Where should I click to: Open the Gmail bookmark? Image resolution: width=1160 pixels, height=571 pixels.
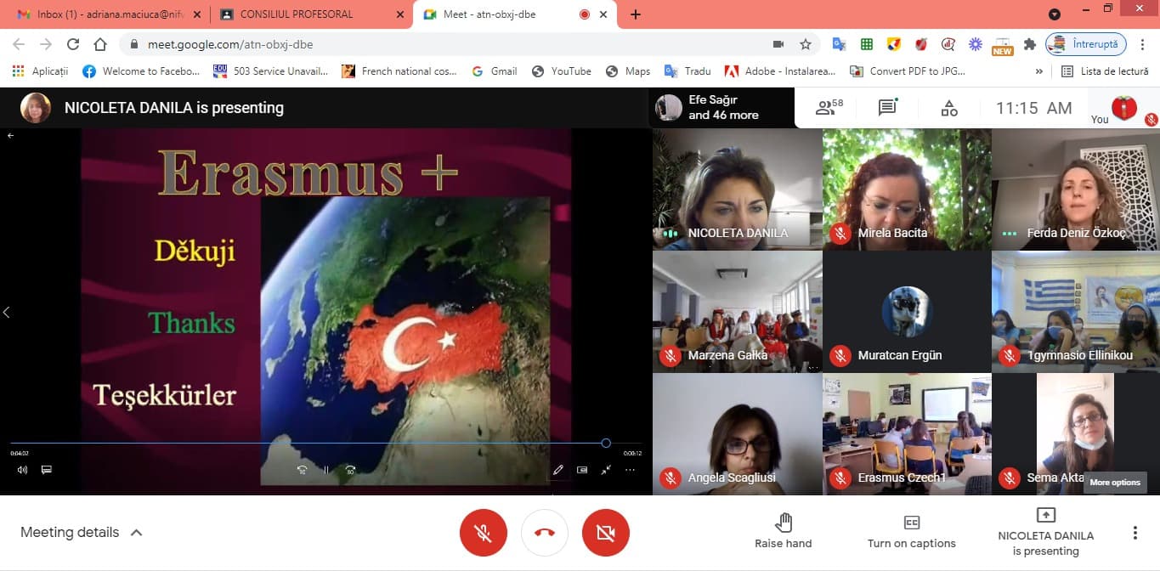pyautogui.click(x=495, y=71)
